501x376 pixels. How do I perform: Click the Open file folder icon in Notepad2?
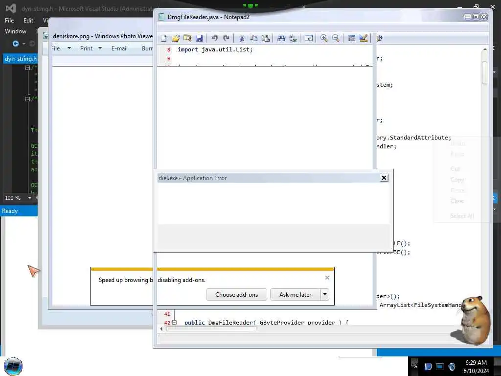[176, 38]
